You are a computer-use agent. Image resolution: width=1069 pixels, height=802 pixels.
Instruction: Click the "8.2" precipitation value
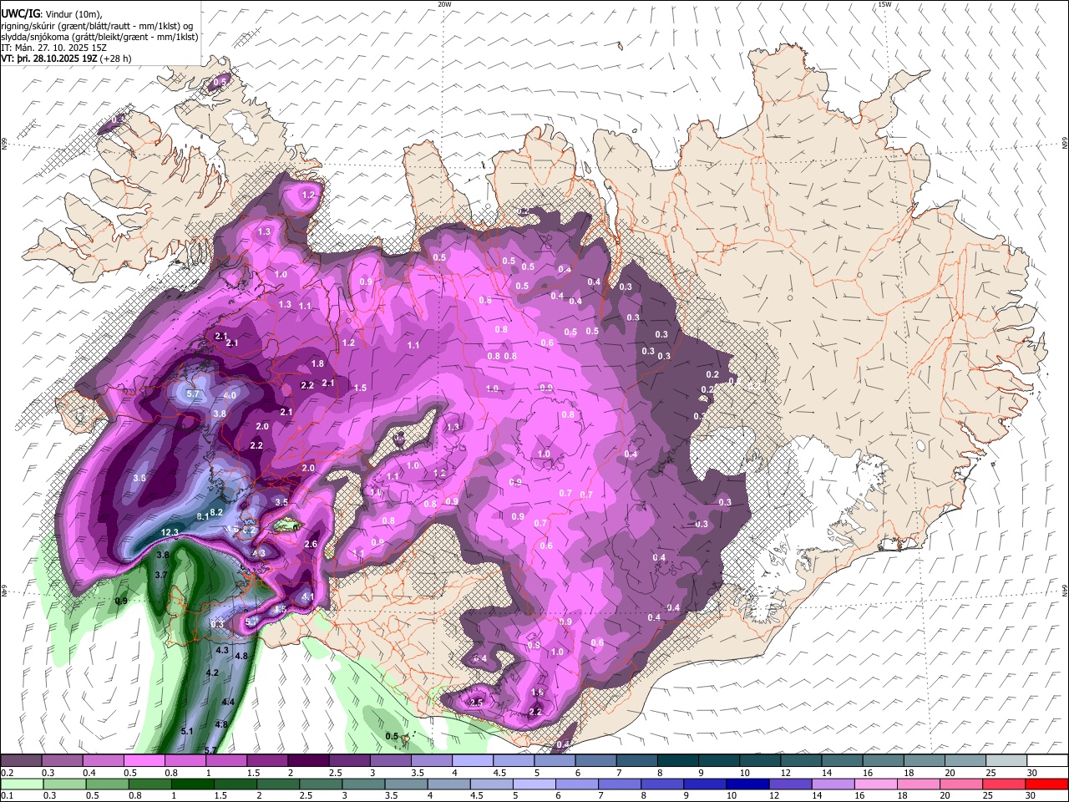click(x=216, y=512)
